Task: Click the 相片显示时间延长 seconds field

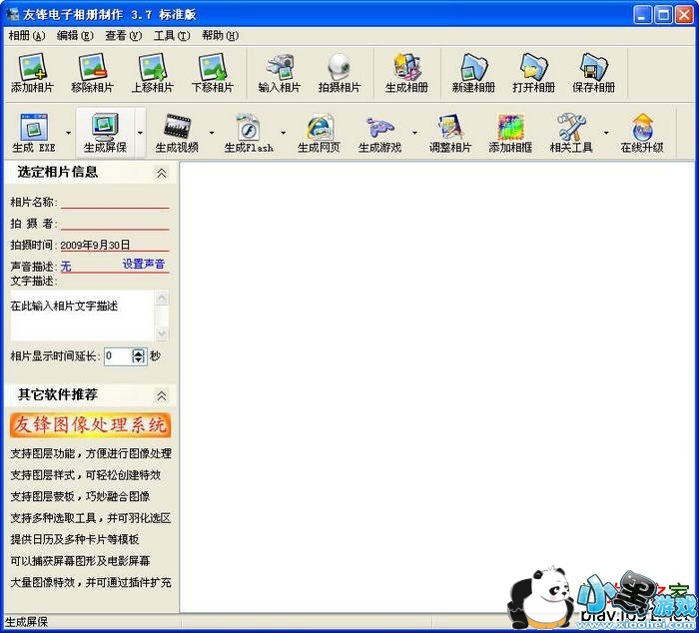Action: point(118,356)
